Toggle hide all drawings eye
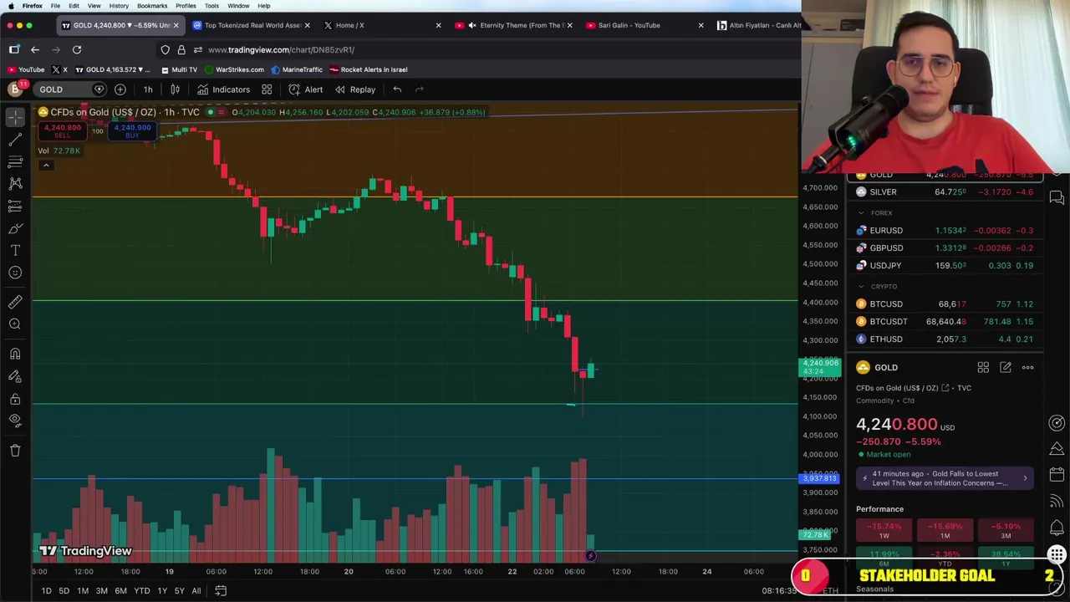The width and height of the screenshot is (1070, 602). point(15,420)
